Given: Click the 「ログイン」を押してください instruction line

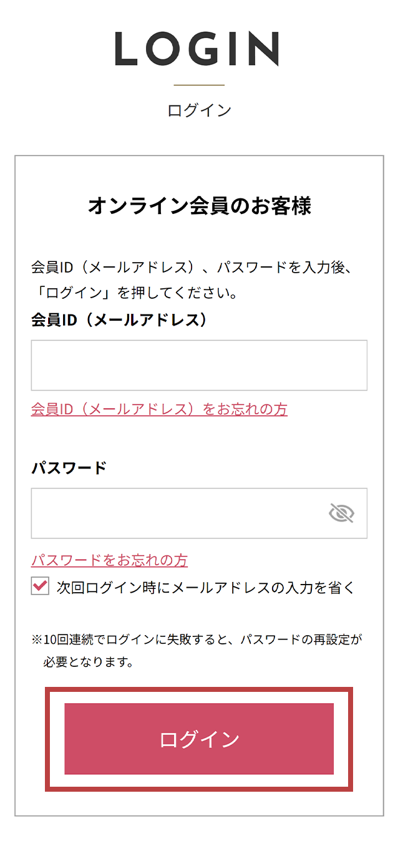Looking at the screenshot, I should [133, 293].
